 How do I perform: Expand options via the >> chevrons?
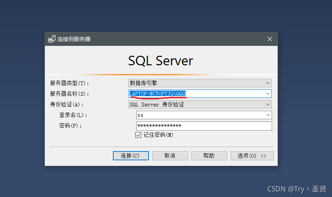(x=263, y=156)
